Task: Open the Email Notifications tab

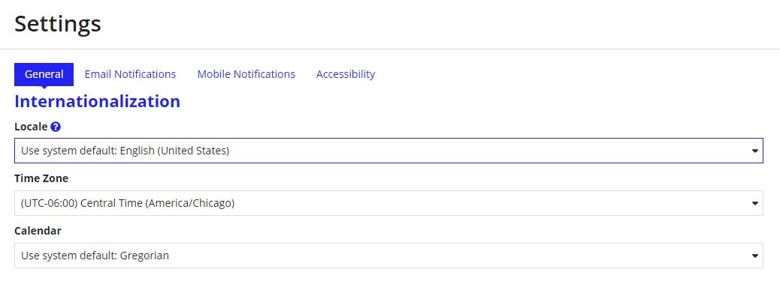Action: coord(130,74)
